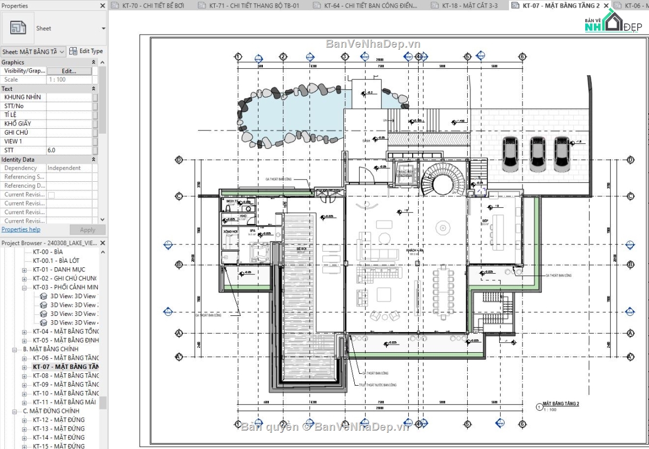Click the 'Independent' Dependency value
The height and width of the screenshot is (449, 649).
tap(64, 168)
